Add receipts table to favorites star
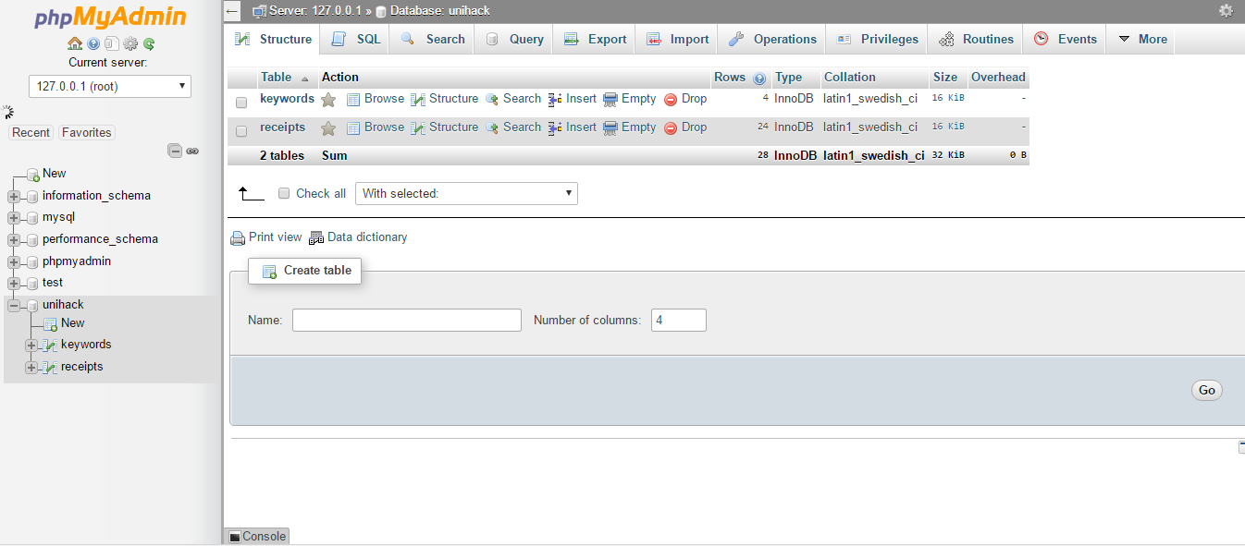1245x546 pixels. (x=328, y=128)
